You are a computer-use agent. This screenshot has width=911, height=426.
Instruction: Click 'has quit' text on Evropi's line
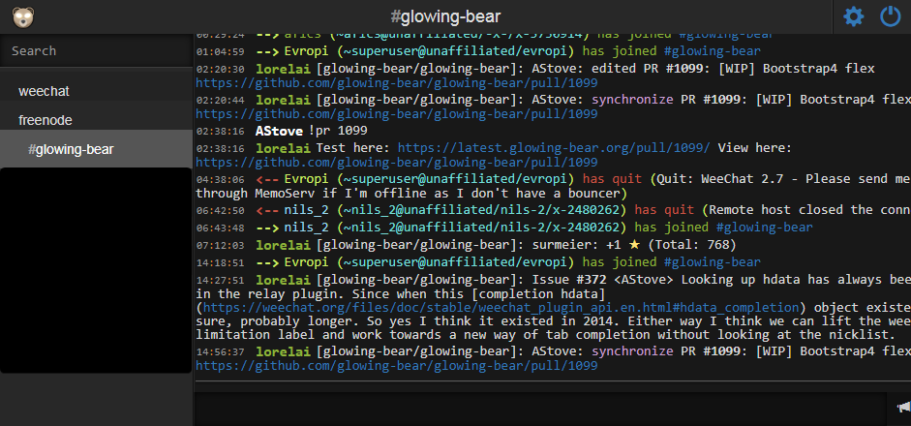612,179
